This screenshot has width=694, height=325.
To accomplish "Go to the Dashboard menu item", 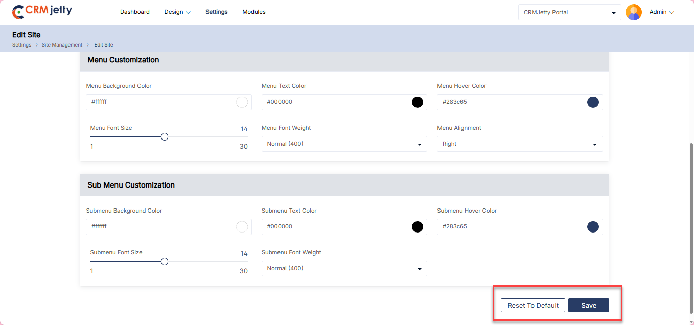I will (135, 12).
